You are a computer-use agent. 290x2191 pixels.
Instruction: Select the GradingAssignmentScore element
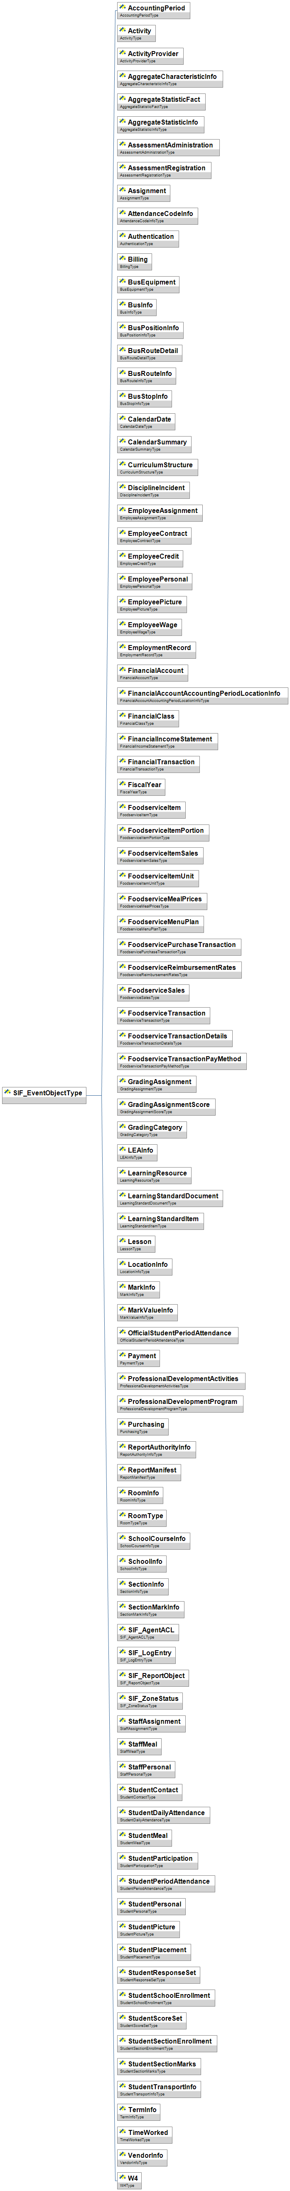(x=168, y=1104)
